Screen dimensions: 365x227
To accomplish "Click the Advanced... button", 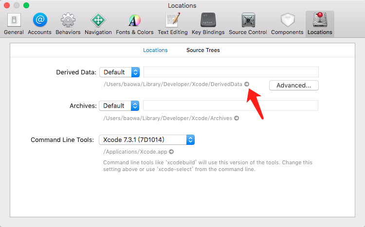I will 294,86.
